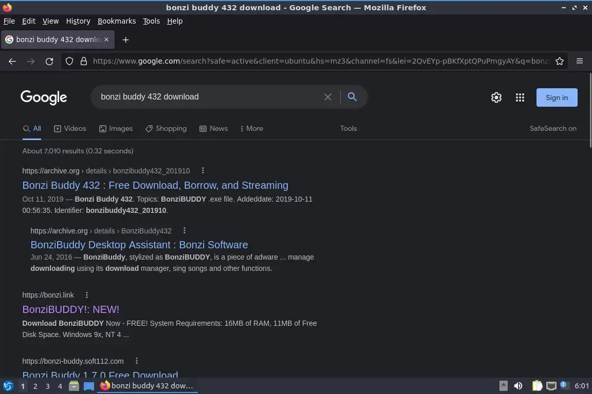This screenshot has width=592, height=394.
Task: Open the Edit menu
Action: coord(29,21)
